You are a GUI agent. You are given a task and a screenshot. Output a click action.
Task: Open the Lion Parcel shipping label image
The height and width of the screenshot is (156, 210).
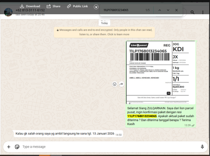[161, 72]
